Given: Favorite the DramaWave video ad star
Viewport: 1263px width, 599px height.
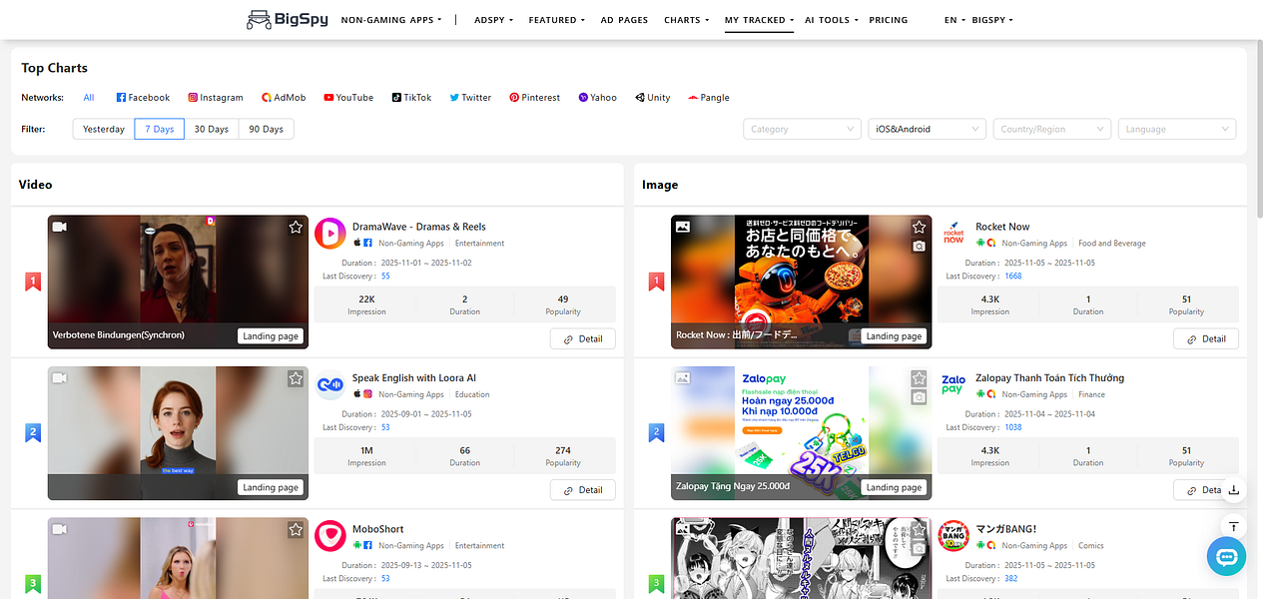Looking at the screenshot, I should pyautogui.click(x=296, y=228).
